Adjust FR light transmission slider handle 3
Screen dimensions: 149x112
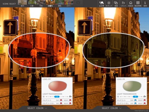135,97
